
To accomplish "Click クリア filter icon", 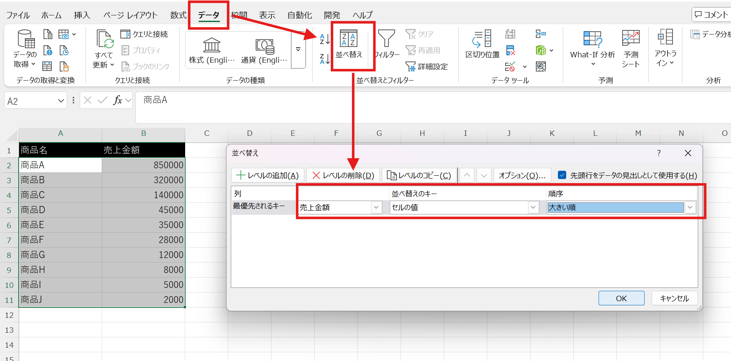I will [x=420, y=34].
